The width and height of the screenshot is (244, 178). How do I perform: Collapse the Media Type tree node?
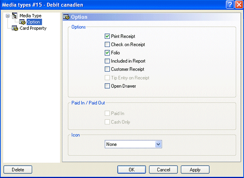pos(7,16)
